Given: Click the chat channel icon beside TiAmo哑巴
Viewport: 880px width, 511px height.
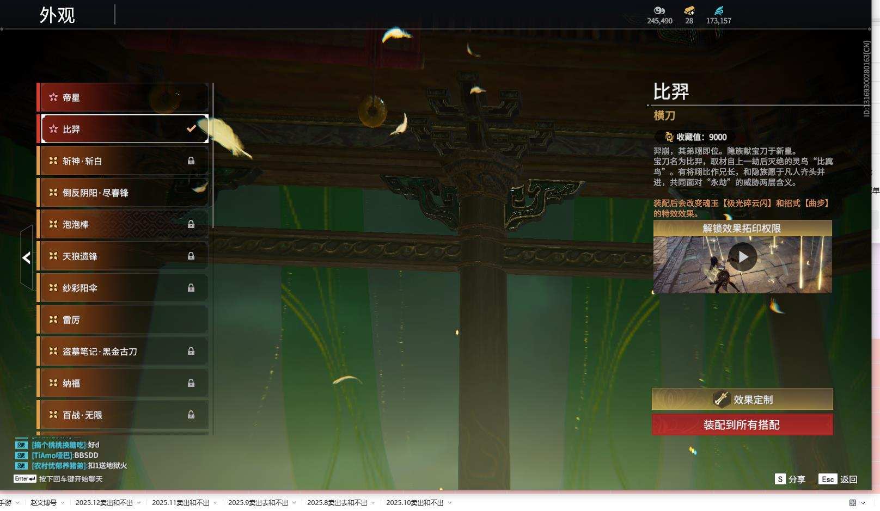Looking at the screenshot, I should tap(21, 455).
